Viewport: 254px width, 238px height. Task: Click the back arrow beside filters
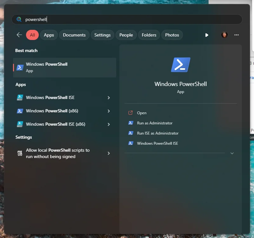tap(19, 35)
